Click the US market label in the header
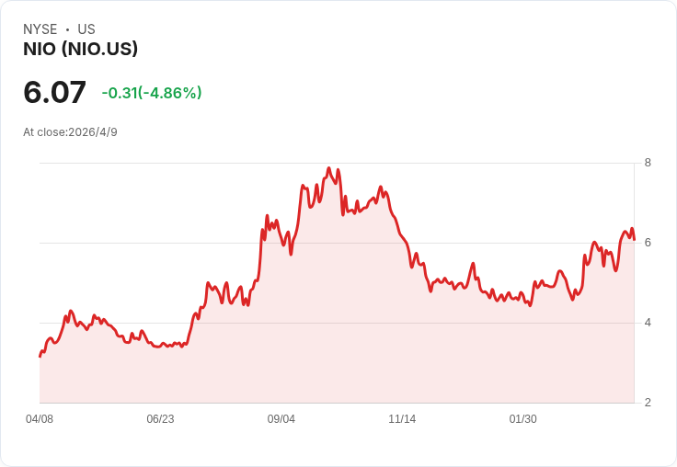 pos(86,29)
